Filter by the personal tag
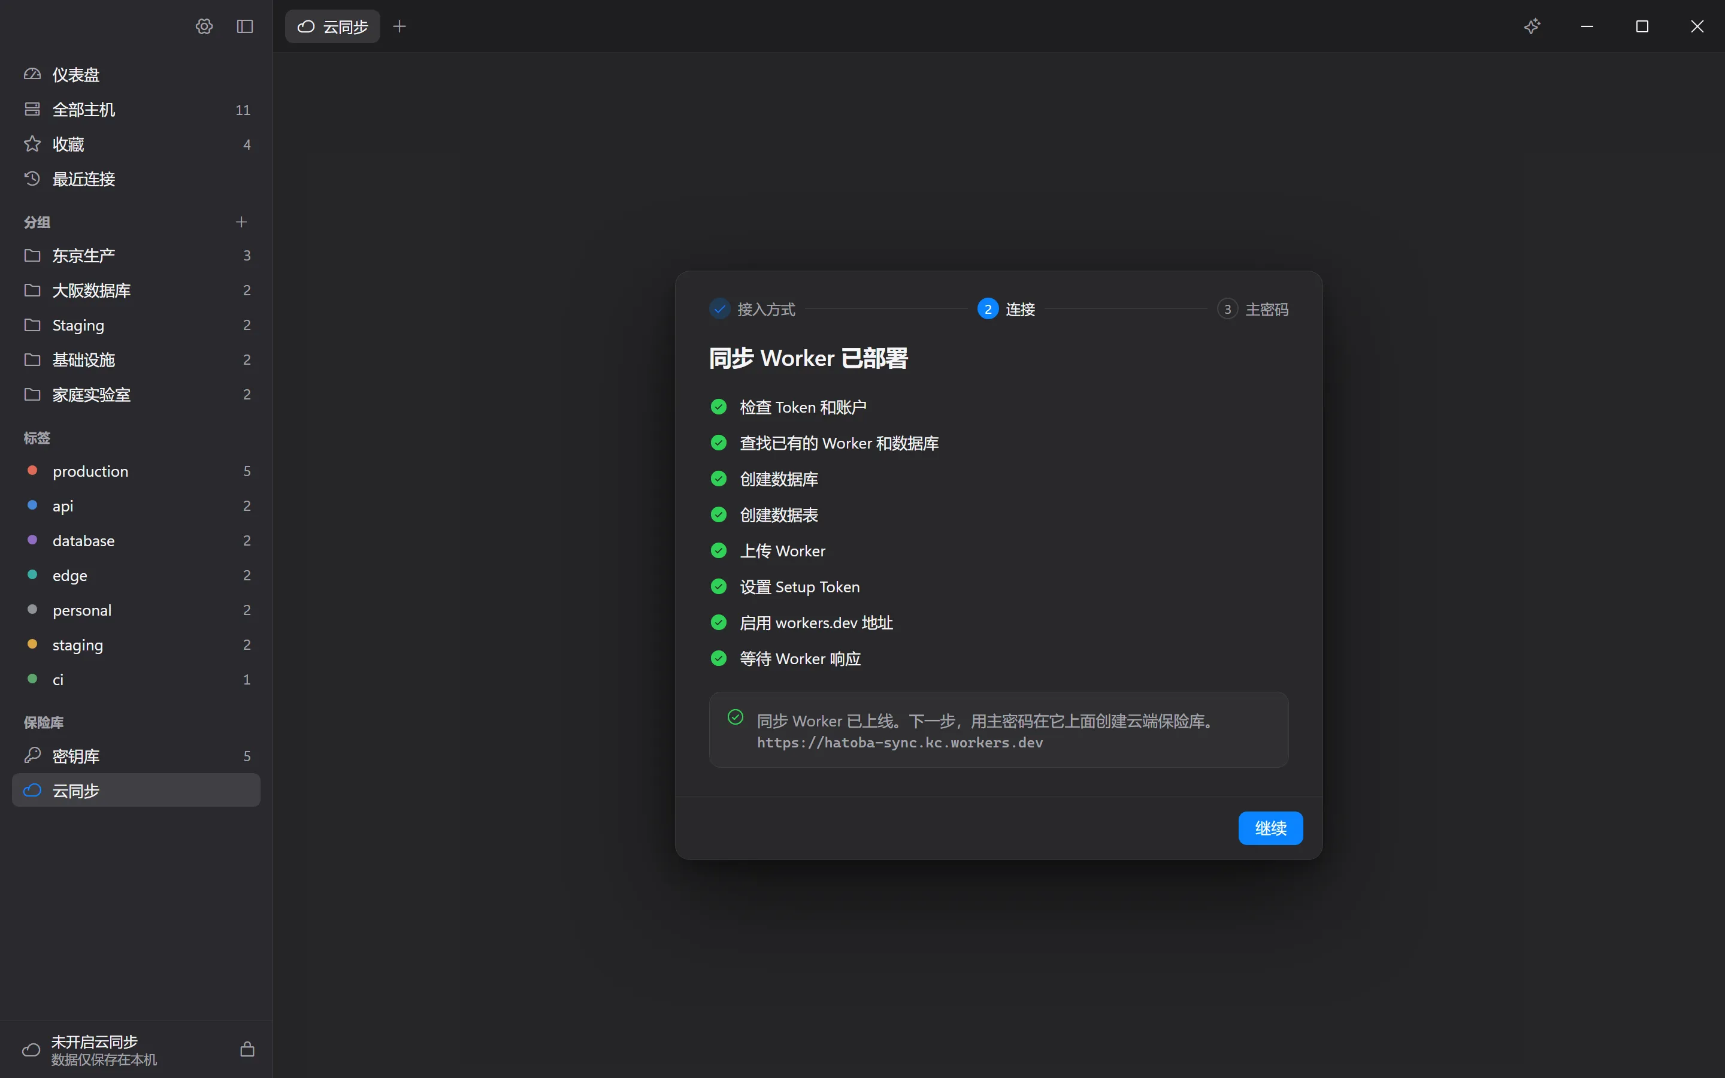The height and width of the screenshot is (1078, 1725). [136, 610]
